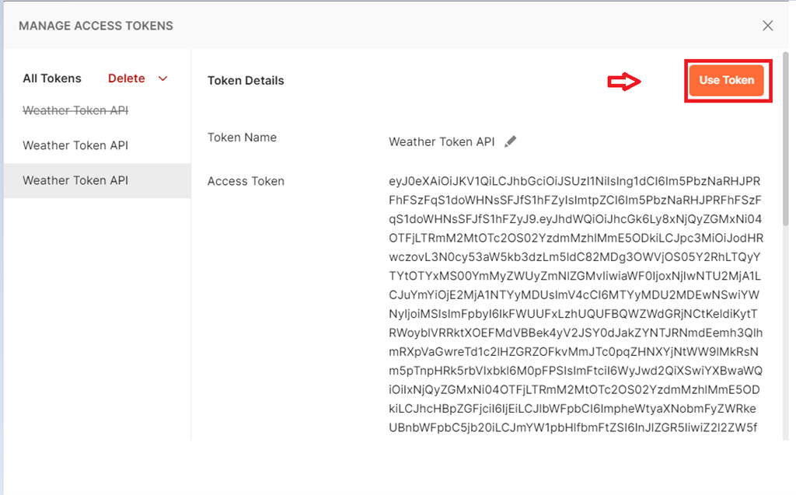Select the middle Weather Token API entry

coord(75,145)
